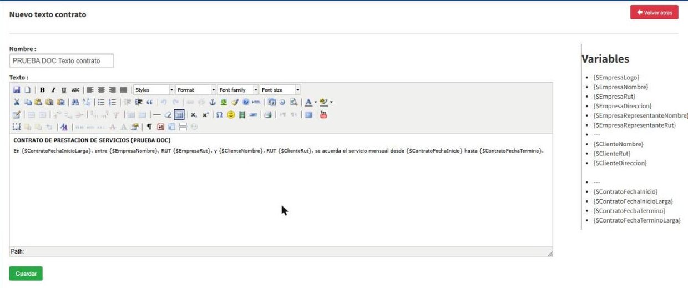Insert current date
688x288 pixels.
[271, 102]
